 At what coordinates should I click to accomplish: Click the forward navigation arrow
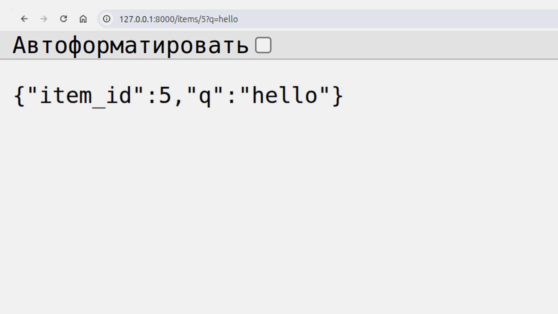[x=44, y=19]
